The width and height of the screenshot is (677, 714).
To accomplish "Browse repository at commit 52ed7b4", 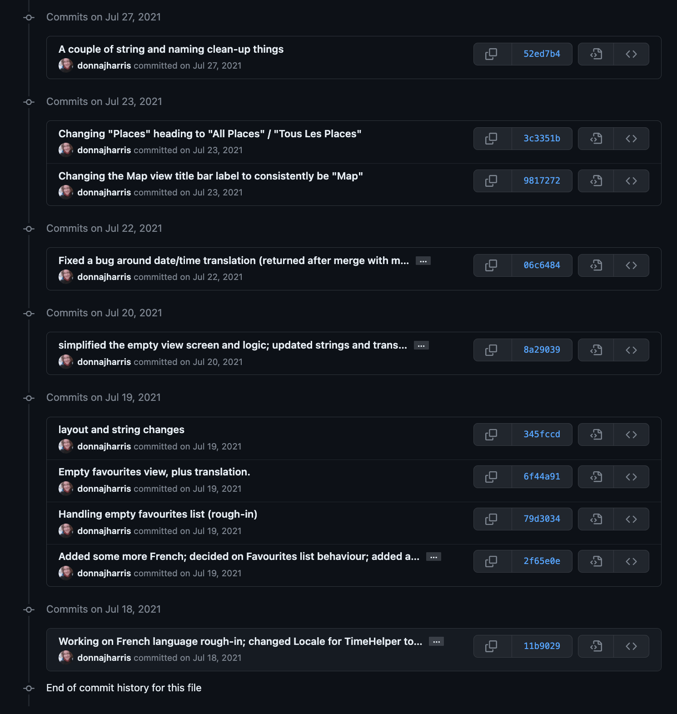I will [x=631, y=54].
